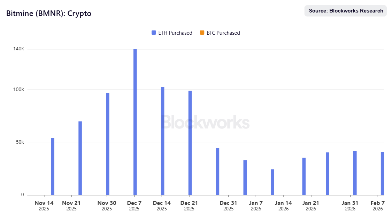Screen dimensions: 392x217
Task: Select the Dec 14 ETH bar
Action: click(163, 141)
